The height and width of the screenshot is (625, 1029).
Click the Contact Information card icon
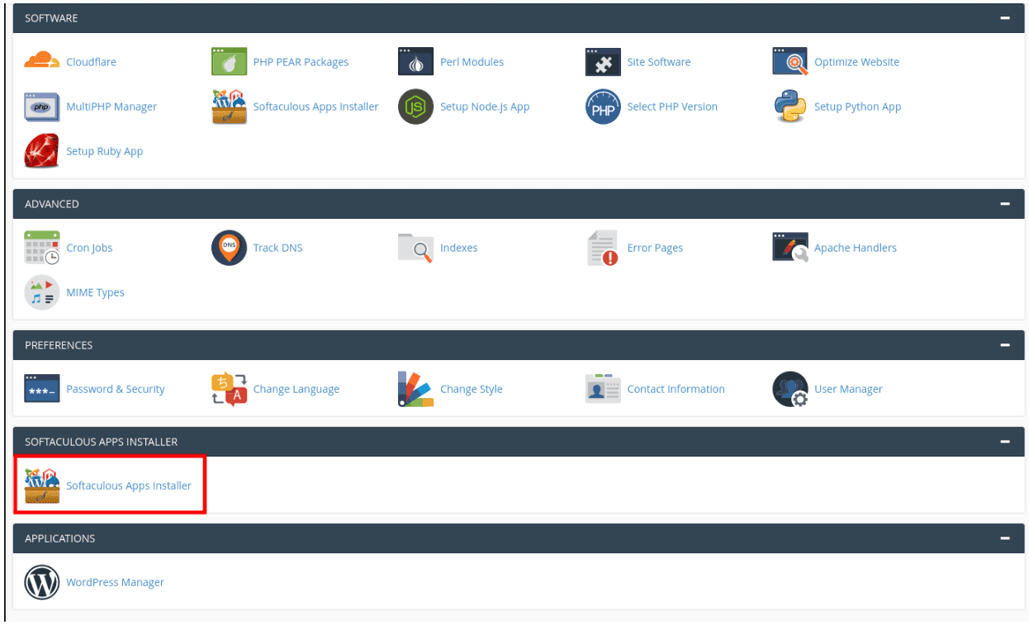(603, 389)
